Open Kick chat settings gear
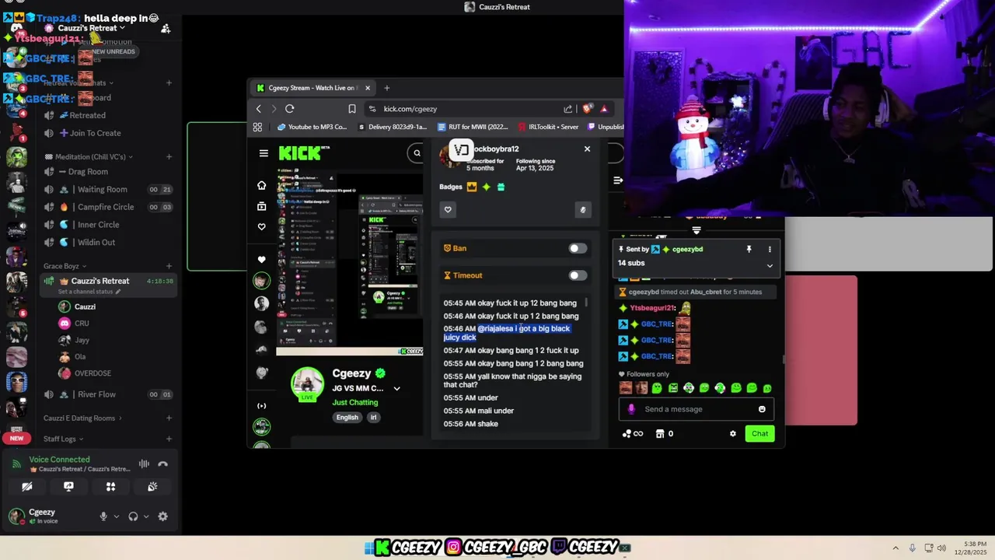Image resolution: width=995 pixels, height=560 pixels. (x=732, y=434)
